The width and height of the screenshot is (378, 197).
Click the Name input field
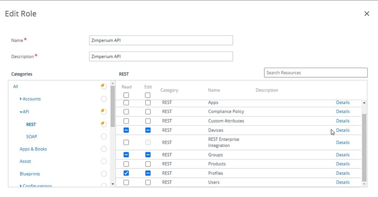coord(161,41)
